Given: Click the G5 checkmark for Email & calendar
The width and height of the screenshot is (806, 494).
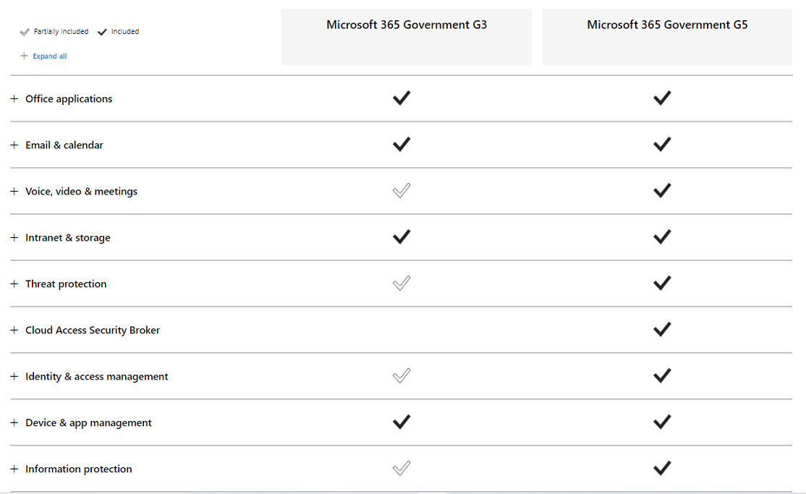Looking at the screenshot, I should (x=662, y=145).
